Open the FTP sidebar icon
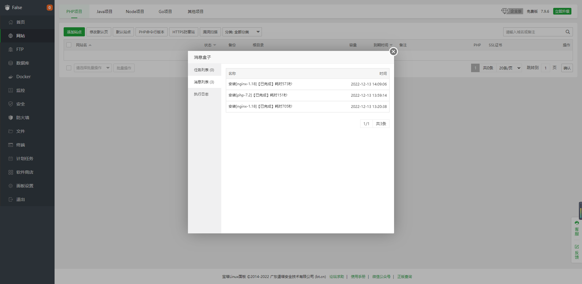The width and height of the screenshot is (582, 284). 11,49
